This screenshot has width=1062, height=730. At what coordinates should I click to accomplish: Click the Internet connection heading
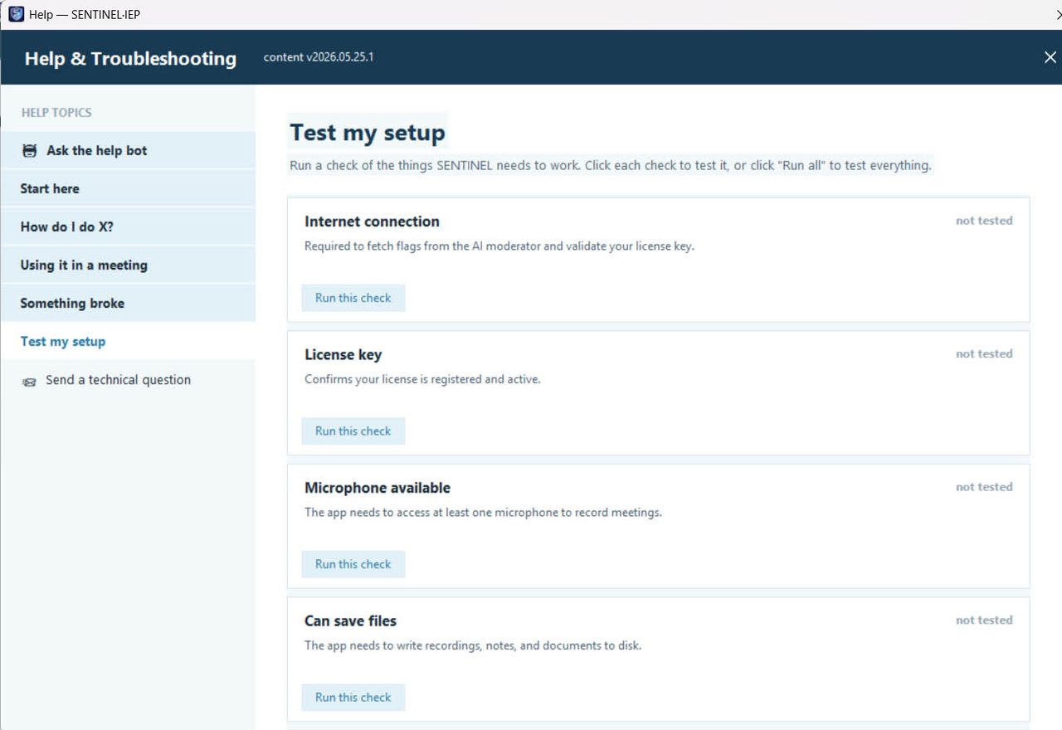click(372, 221)
